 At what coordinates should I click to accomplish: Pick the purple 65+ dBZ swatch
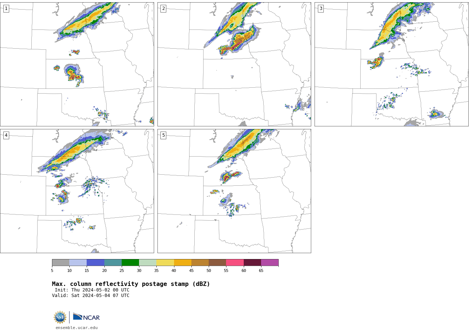pyautogui.click(x=270, y=263)
